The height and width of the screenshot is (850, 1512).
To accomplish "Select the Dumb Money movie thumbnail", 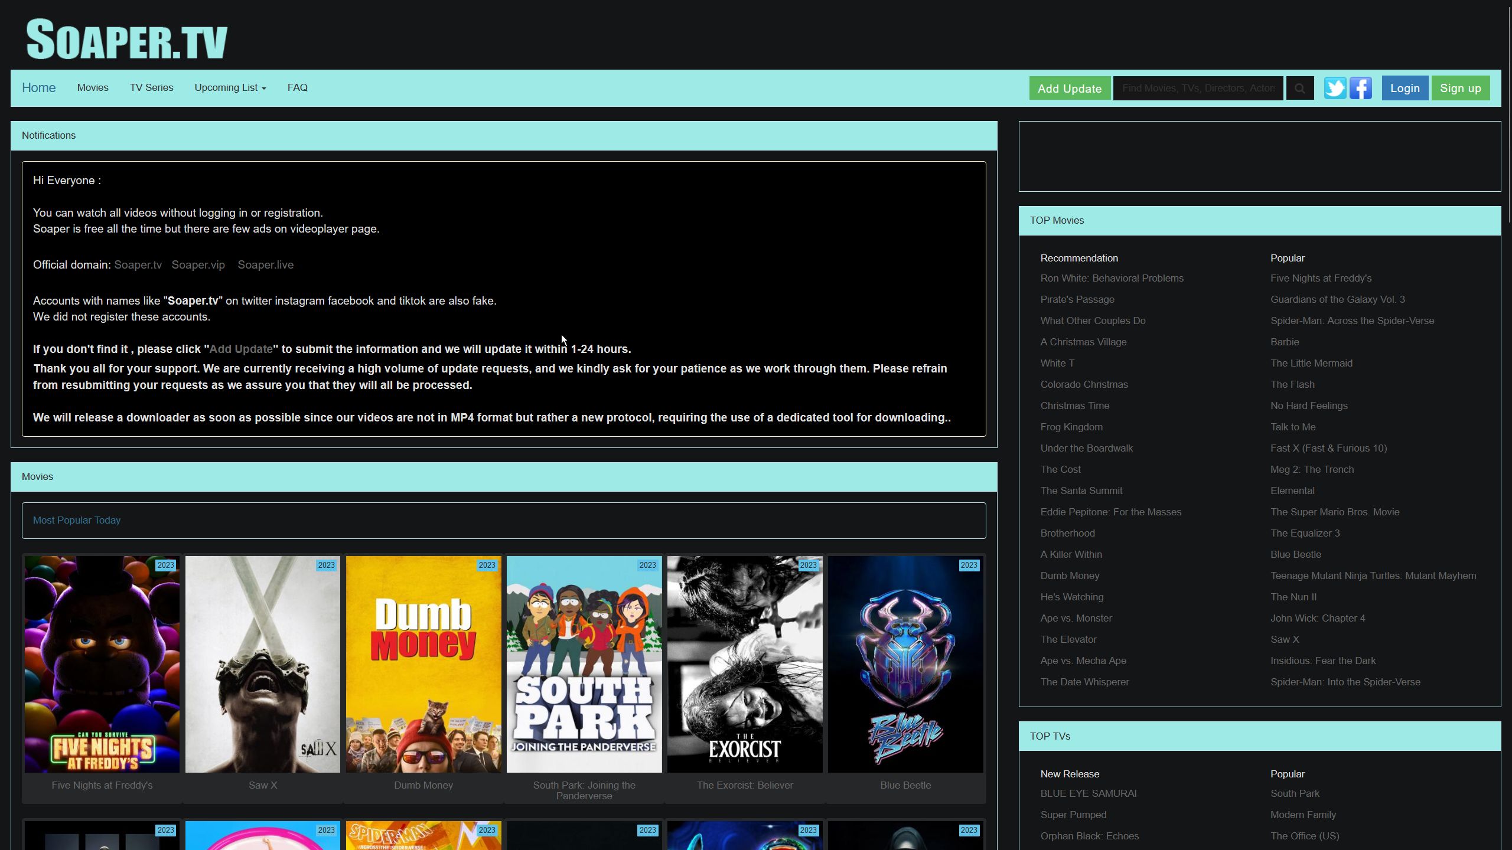I will (x=423, y=663).
